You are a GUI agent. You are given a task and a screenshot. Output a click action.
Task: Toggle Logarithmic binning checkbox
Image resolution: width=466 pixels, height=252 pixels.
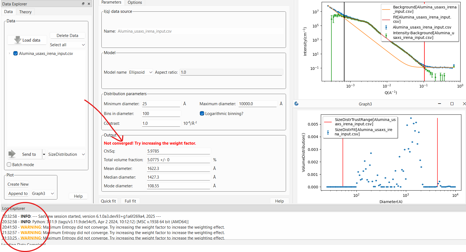tap(202, 114)
